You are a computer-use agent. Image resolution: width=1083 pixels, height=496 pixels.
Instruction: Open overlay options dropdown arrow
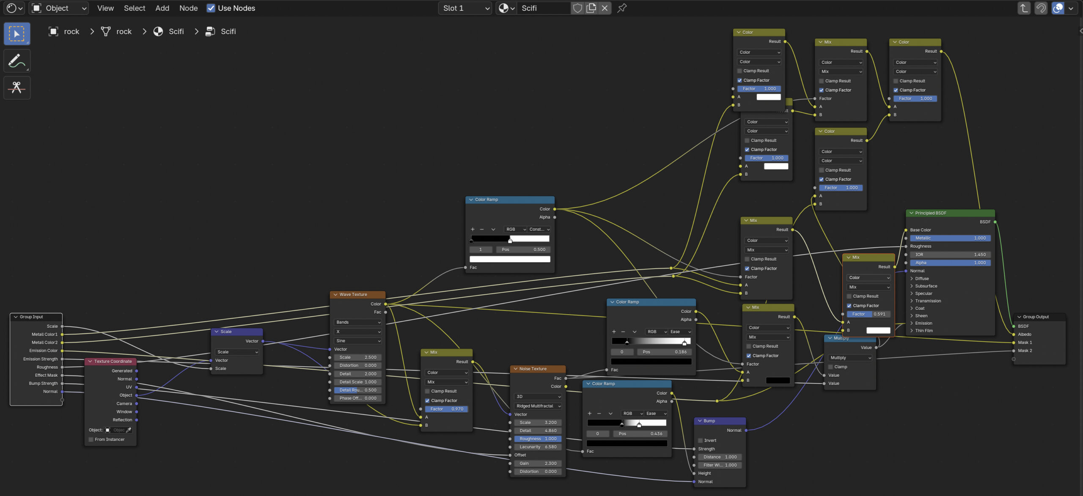[1071, 8]
